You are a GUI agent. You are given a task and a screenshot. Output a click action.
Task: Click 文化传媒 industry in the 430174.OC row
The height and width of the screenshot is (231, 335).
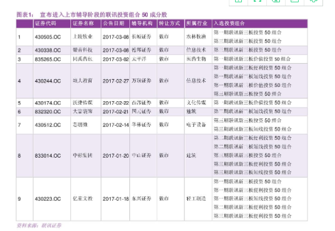(196, 102)
